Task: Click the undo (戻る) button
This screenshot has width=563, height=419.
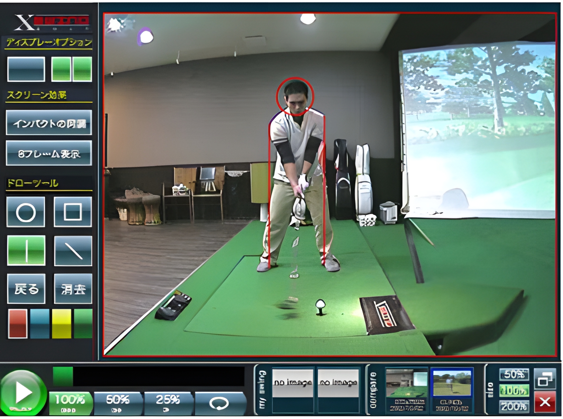Action: (x=26, y=289)
